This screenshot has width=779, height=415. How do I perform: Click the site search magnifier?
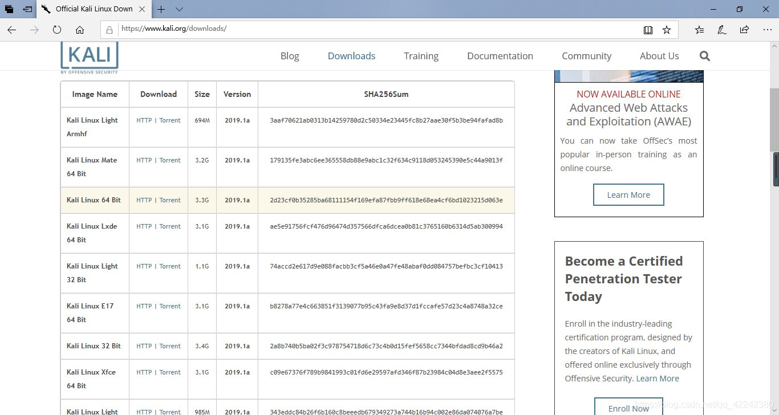(704, 56)
